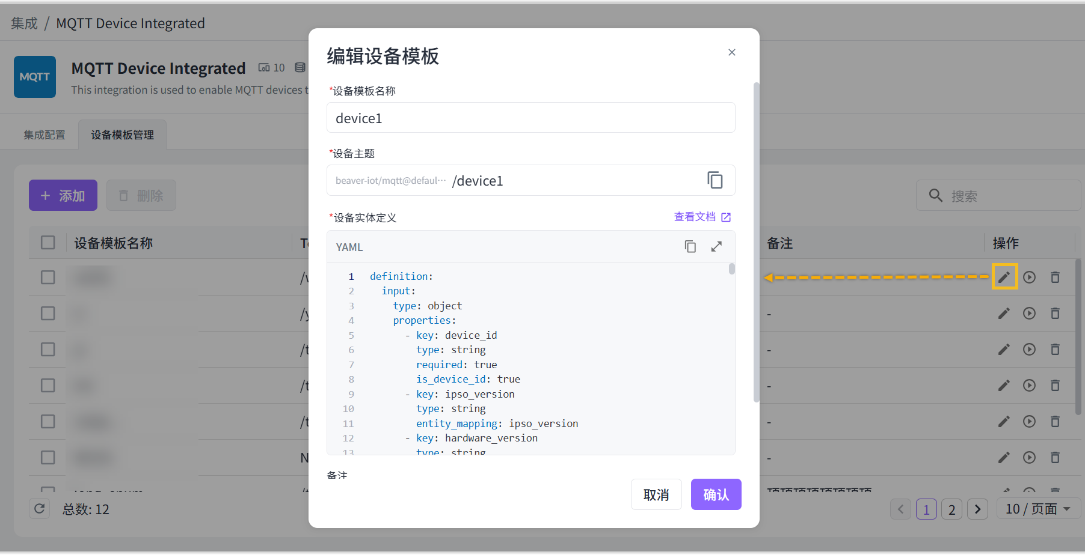Select the 设备模板管理 tab
Viewport: 1085px width, 555px height.
pyautogui.click(x=123, y=135)
